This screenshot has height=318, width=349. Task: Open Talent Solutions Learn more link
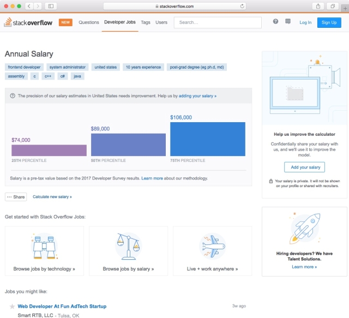click(x=304, y=267)
